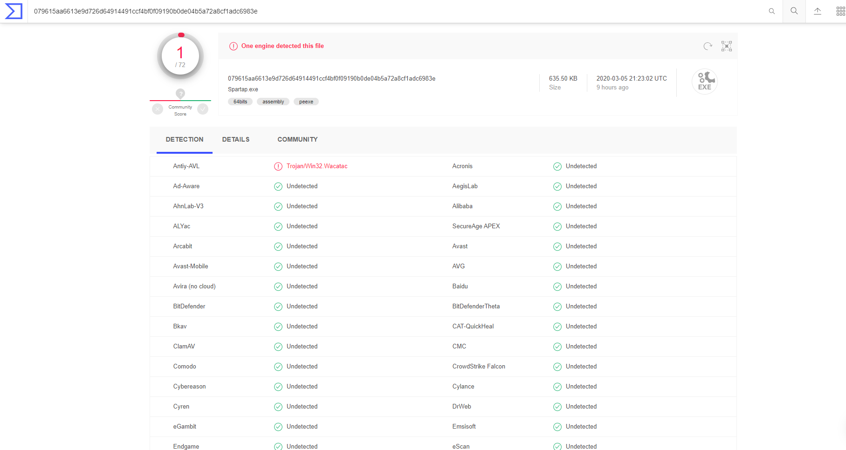Click the VirusTotal sigma logo
This screenshot has height=450, width=846.
coord(14,11)
